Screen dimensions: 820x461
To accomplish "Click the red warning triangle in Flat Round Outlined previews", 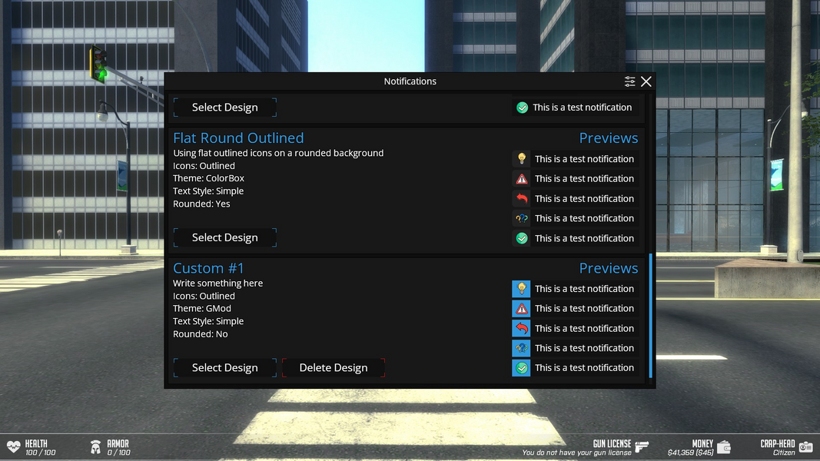I will click(522, 179).
